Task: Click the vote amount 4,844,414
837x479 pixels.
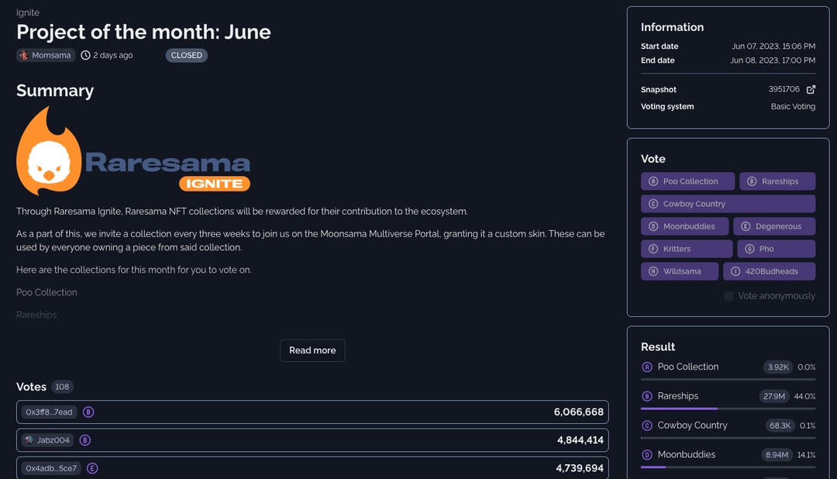Action: [580, 440]
